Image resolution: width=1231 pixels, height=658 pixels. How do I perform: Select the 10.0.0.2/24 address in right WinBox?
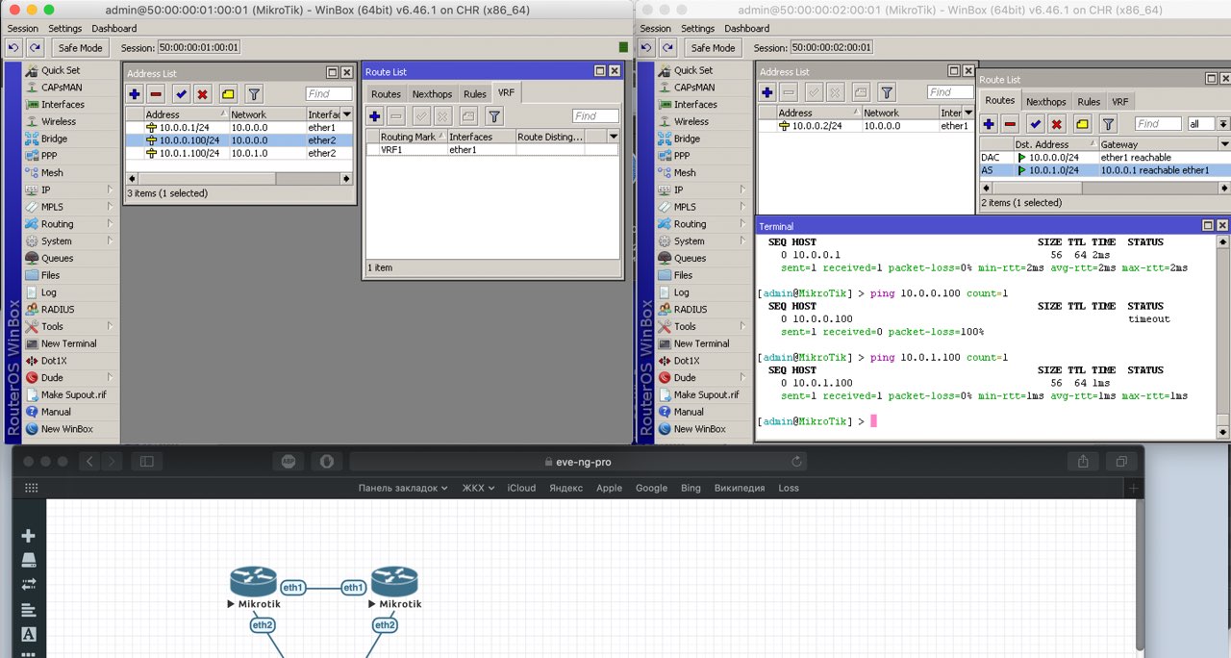pos(867,126)
